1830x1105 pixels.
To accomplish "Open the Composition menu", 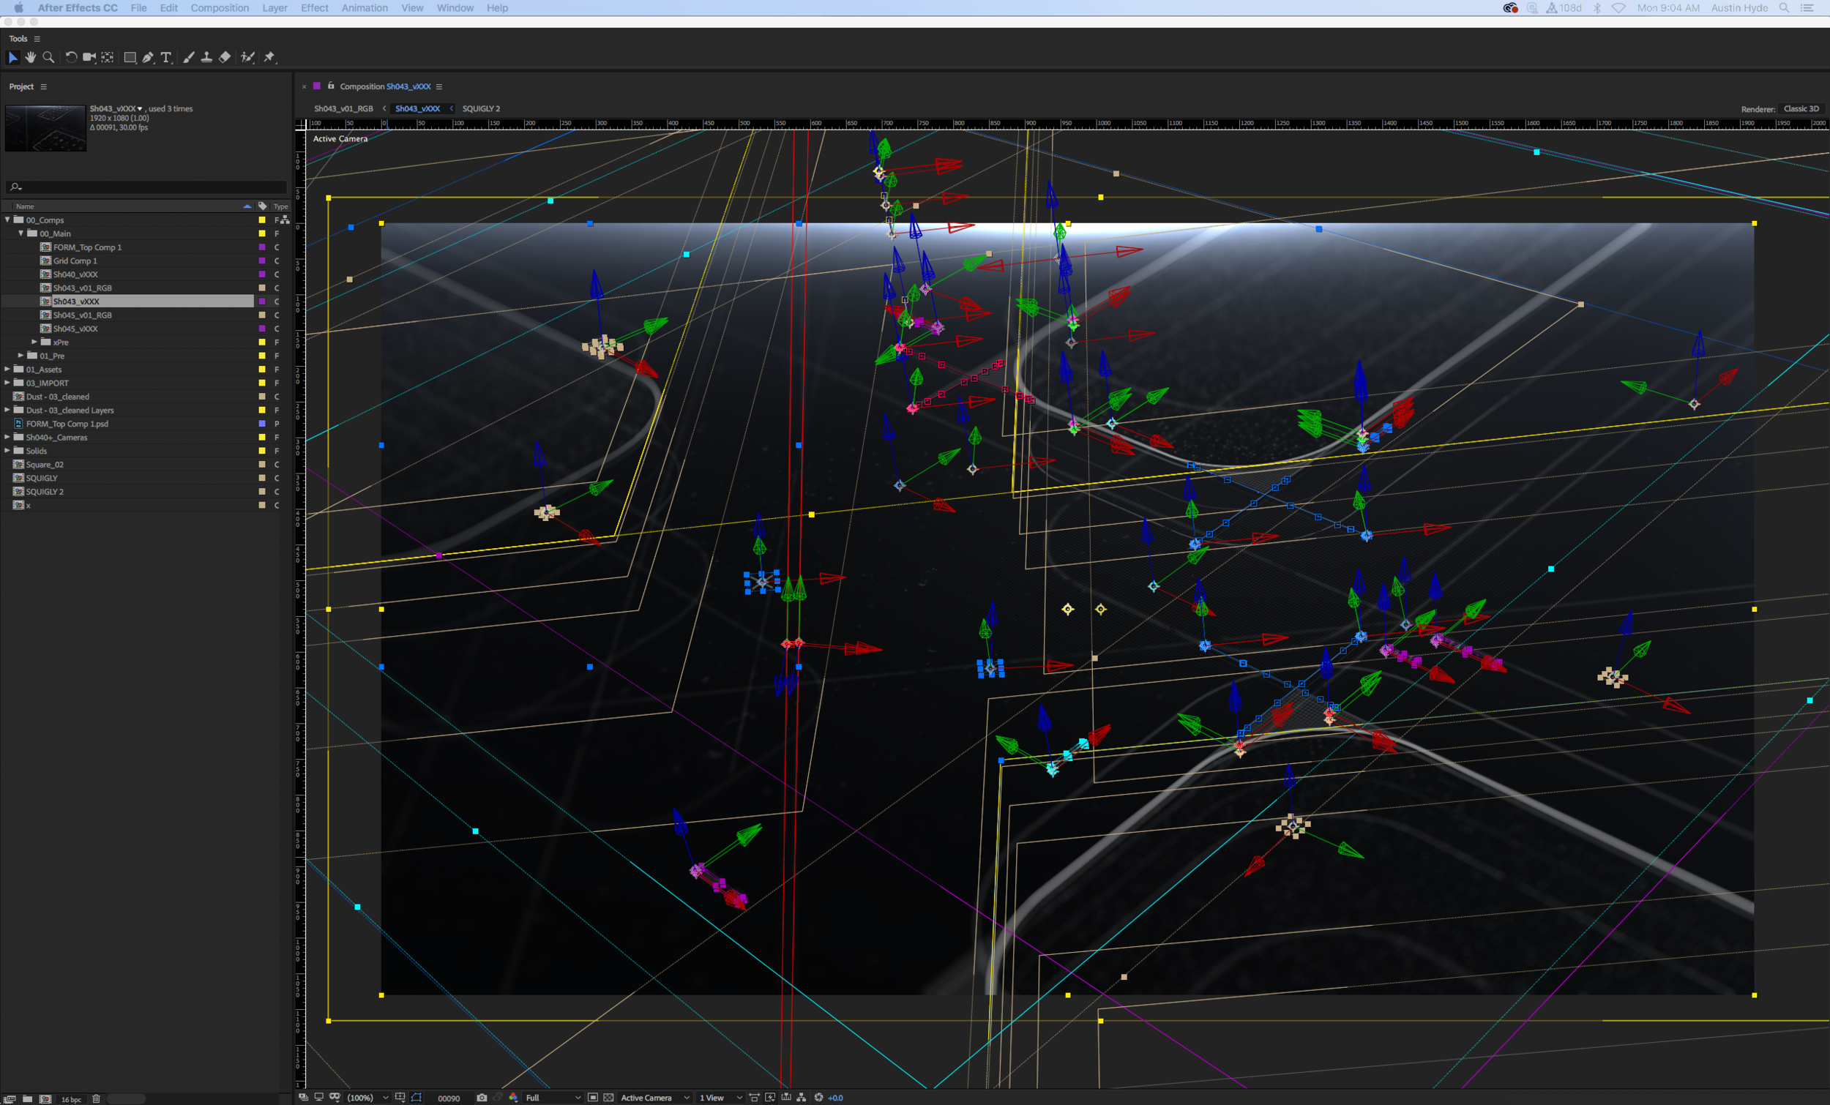I will pyautogui.click(x=220, y=8).
